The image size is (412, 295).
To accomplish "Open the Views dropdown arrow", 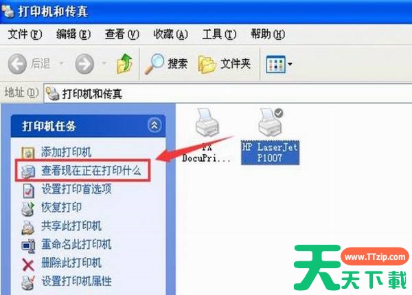I will pyautogui.click(x=290, y=64).
